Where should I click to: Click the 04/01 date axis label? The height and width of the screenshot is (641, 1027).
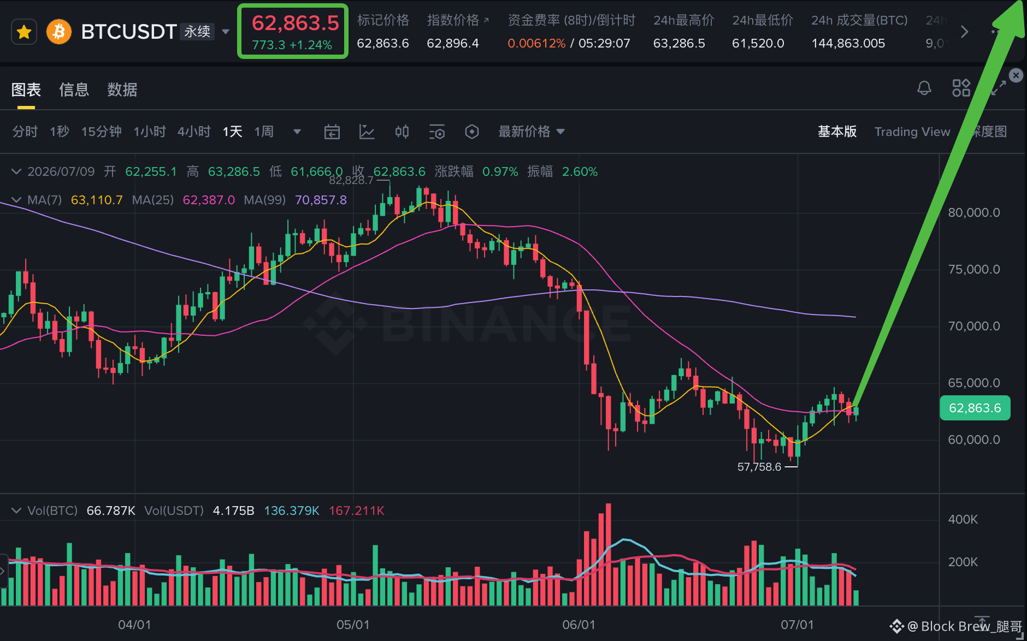(134, 625)
